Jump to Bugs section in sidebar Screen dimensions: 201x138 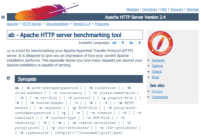(155, 77)
